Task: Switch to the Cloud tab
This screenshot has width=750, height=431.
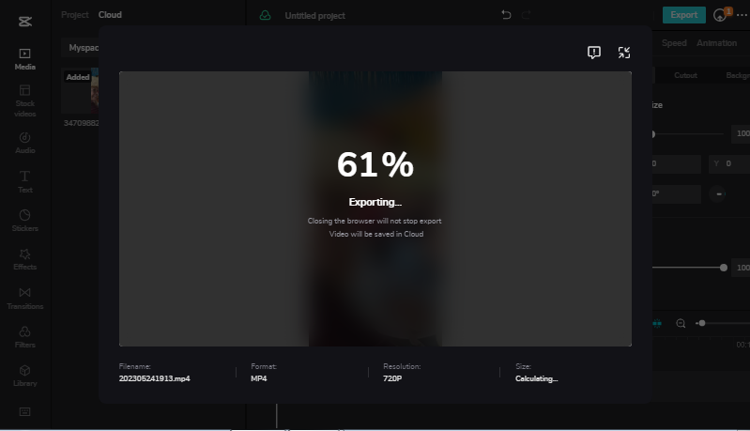Action: click(110, 15)
